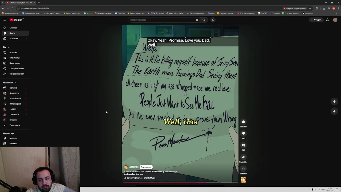Mute the browser tab audio icon
The image size is (341, 192).
coord(31,3)
